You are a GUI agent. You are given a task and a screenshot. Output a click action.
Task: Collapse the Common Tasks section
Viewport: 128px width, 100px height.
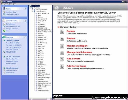(x=59, y=27)
